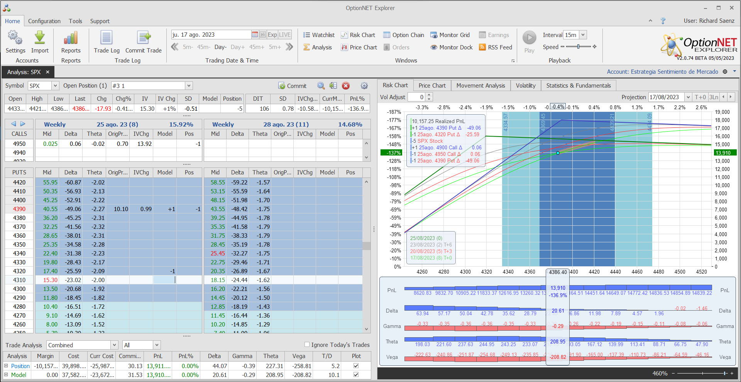
Task: Open the Option Chain window
Action: pos(403,35)
